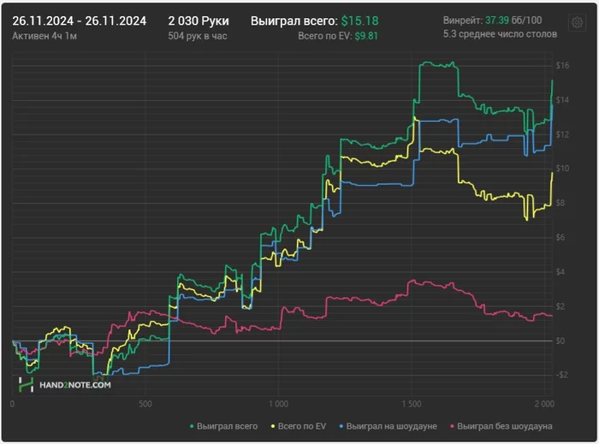Click the $14 y-axis label
Viewport: 599px width, 444px height.
pyautogui.click(x=562, y=100)
